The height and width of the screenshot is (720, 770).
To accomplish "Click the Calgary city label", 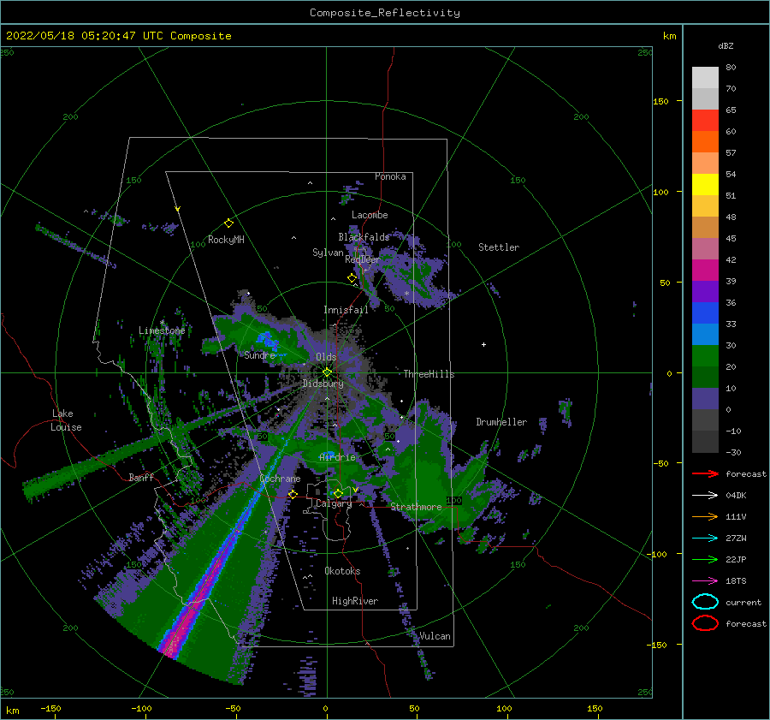I will coord(334,503).
